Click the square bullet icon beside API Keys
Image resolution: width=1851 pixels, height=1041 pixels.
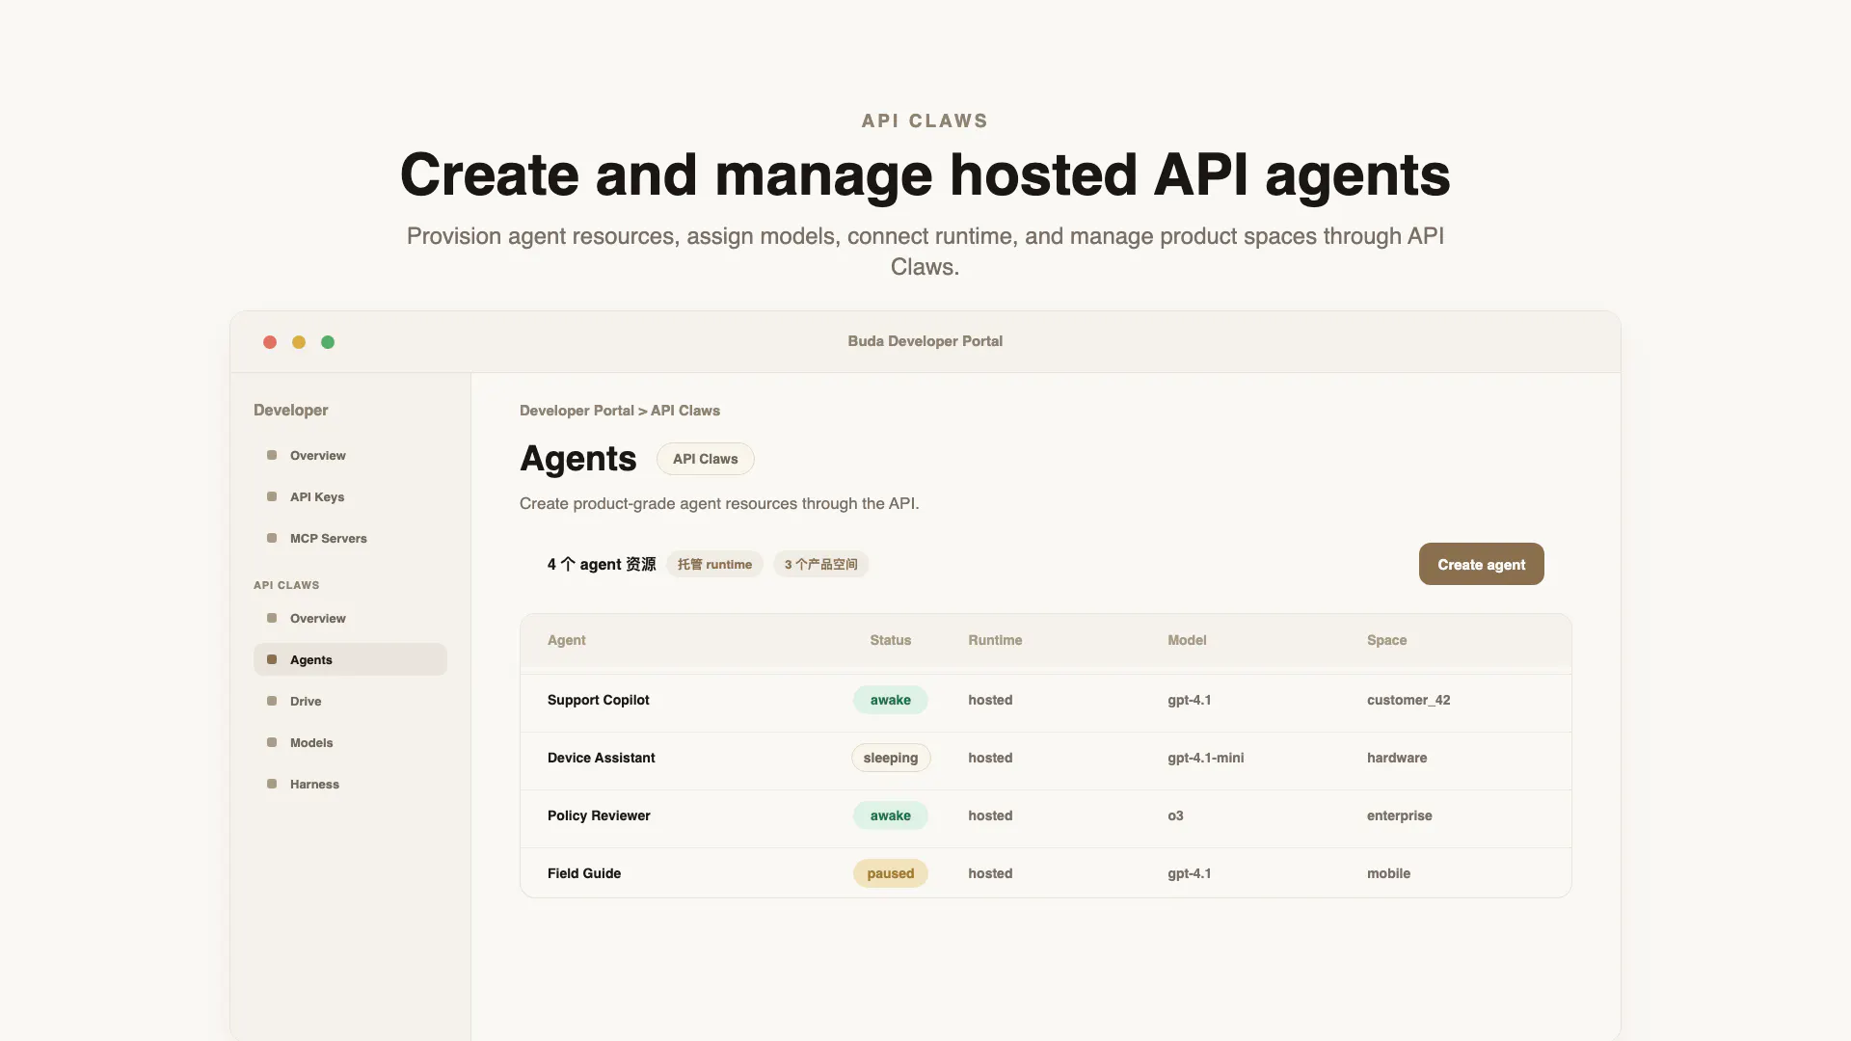272,496
